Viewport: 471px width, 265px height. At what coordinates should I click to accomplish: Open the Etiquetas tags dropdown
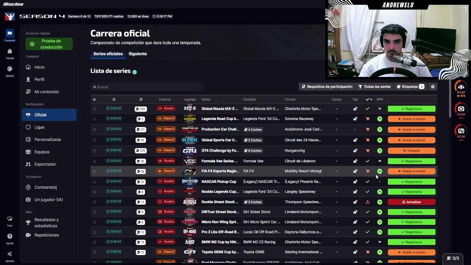[410, 87]
